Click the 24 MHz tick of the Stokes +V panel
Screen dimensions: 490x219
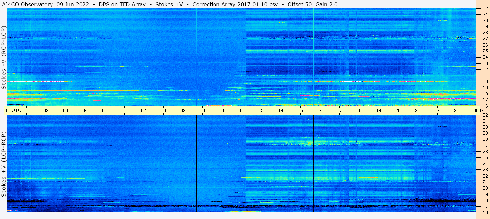click(485, 164)
